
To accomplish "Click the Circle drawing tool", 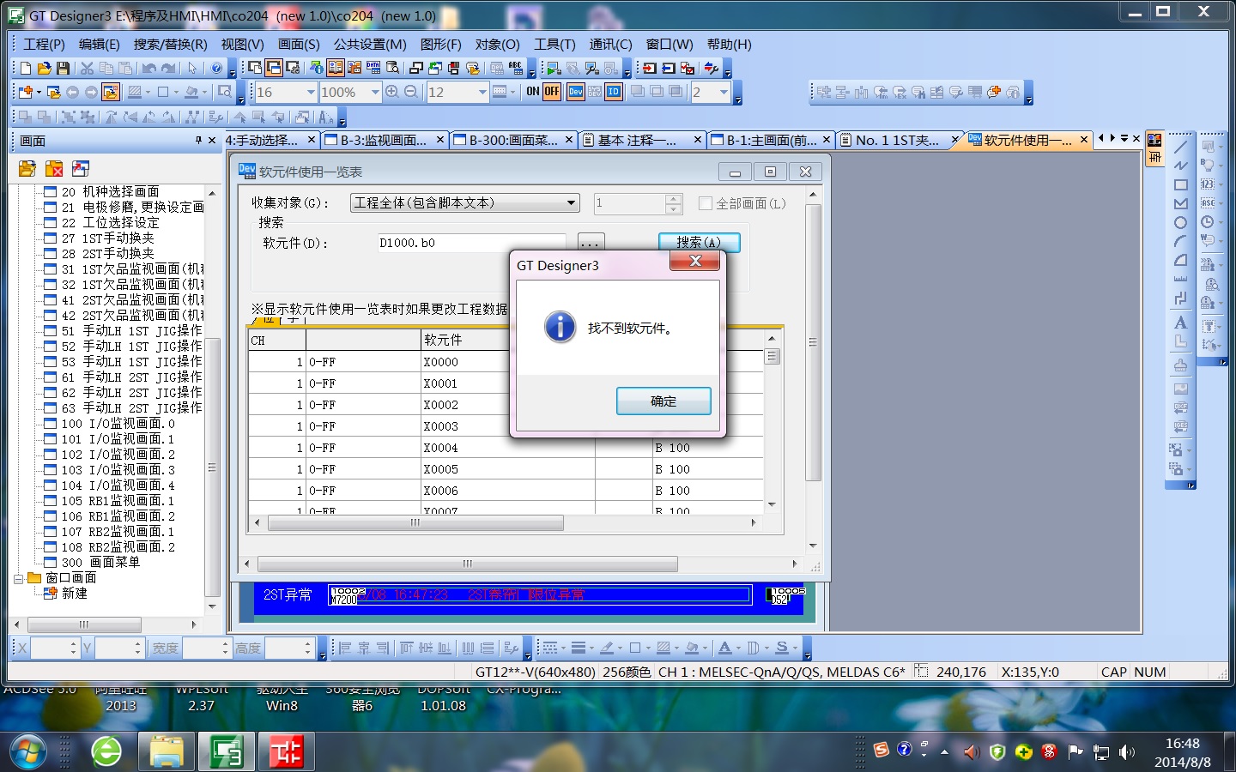I will [1180, 222].
